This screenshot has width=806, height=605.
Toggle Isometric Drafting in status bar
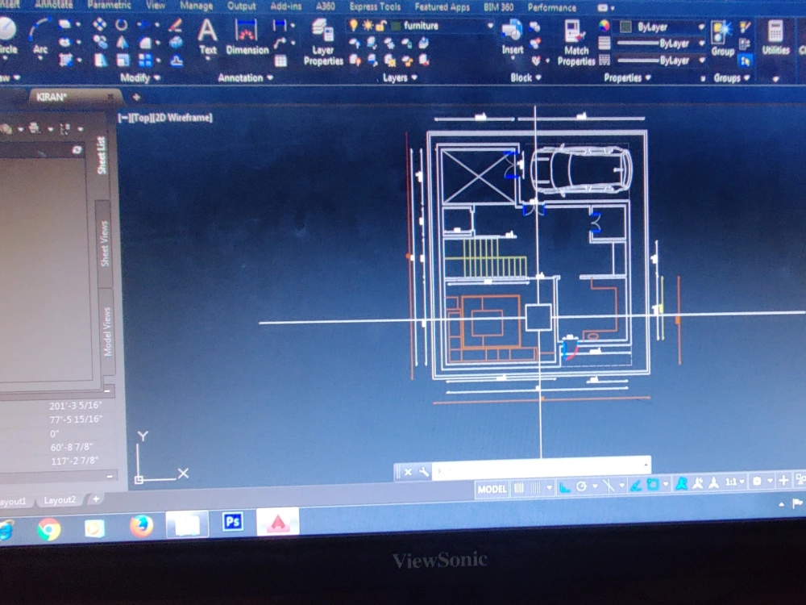609,486
